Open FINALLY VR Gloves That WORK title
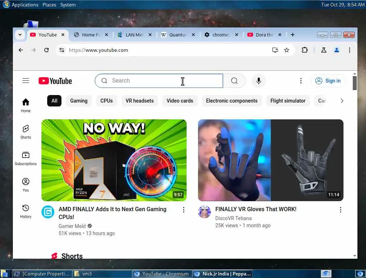The height and width of the screenshot is (278, 366). click(256, 209)
